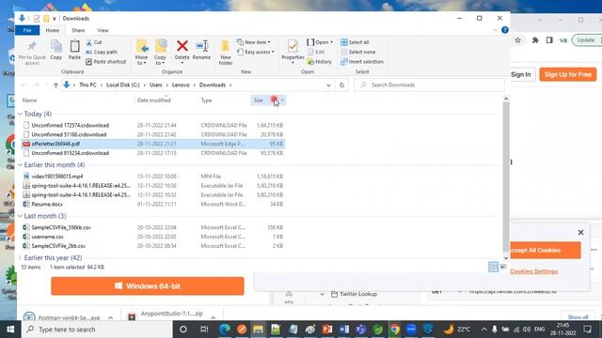This screenshot has width=602, height=338.
Task: Click Chrome Update button
Action: 585,40
